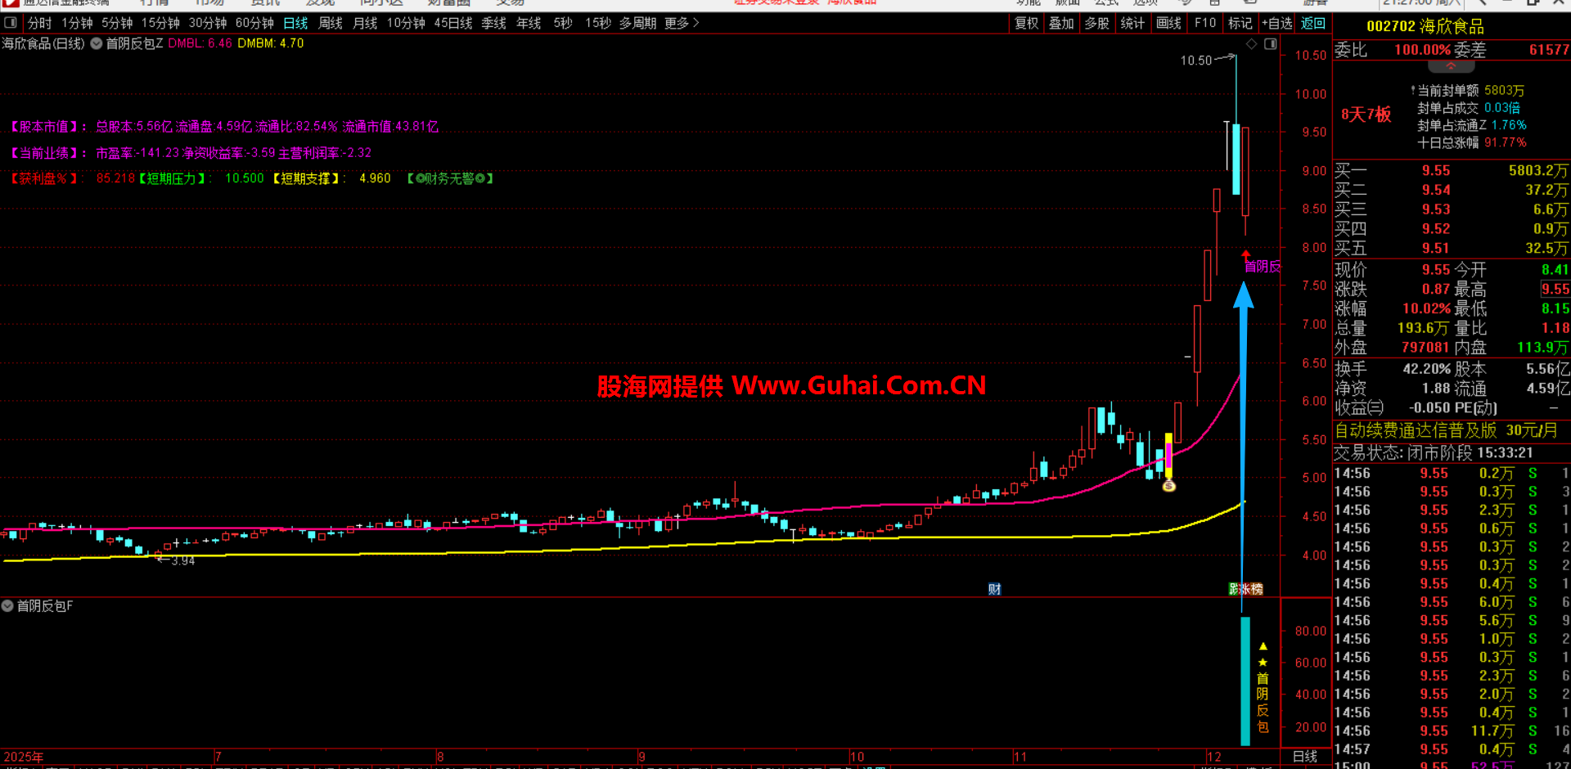Select the 日线 daily period tab
Image resolution: width=1571 pixels, height=769 pixels.
(x=295, y=23)
